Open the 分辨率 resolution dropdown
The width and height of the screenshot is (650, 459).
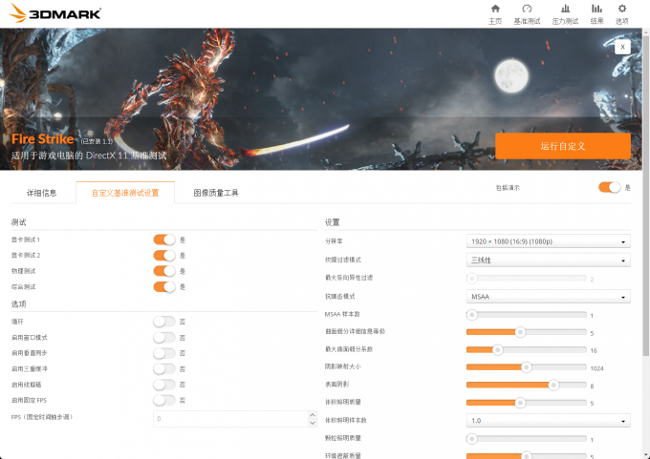[548, 241]
